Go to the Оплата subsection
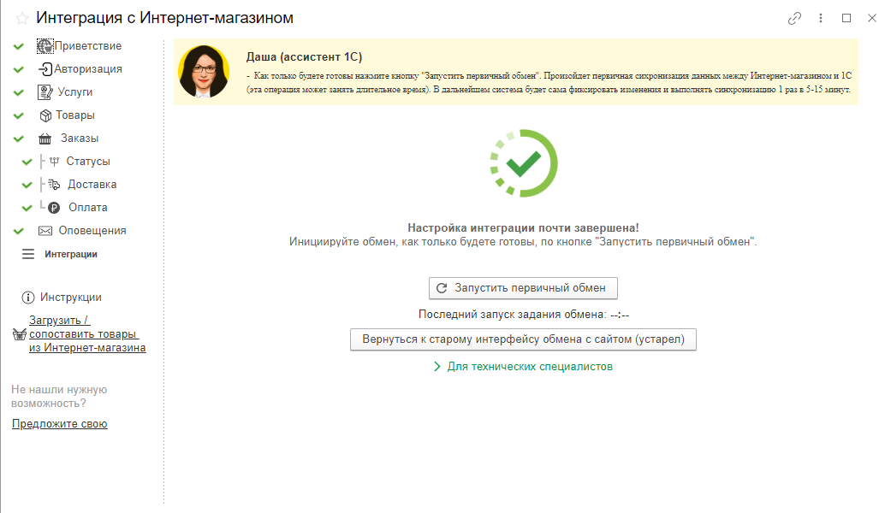The height and width of the screenshot is (513, 885). pos(88,208)
